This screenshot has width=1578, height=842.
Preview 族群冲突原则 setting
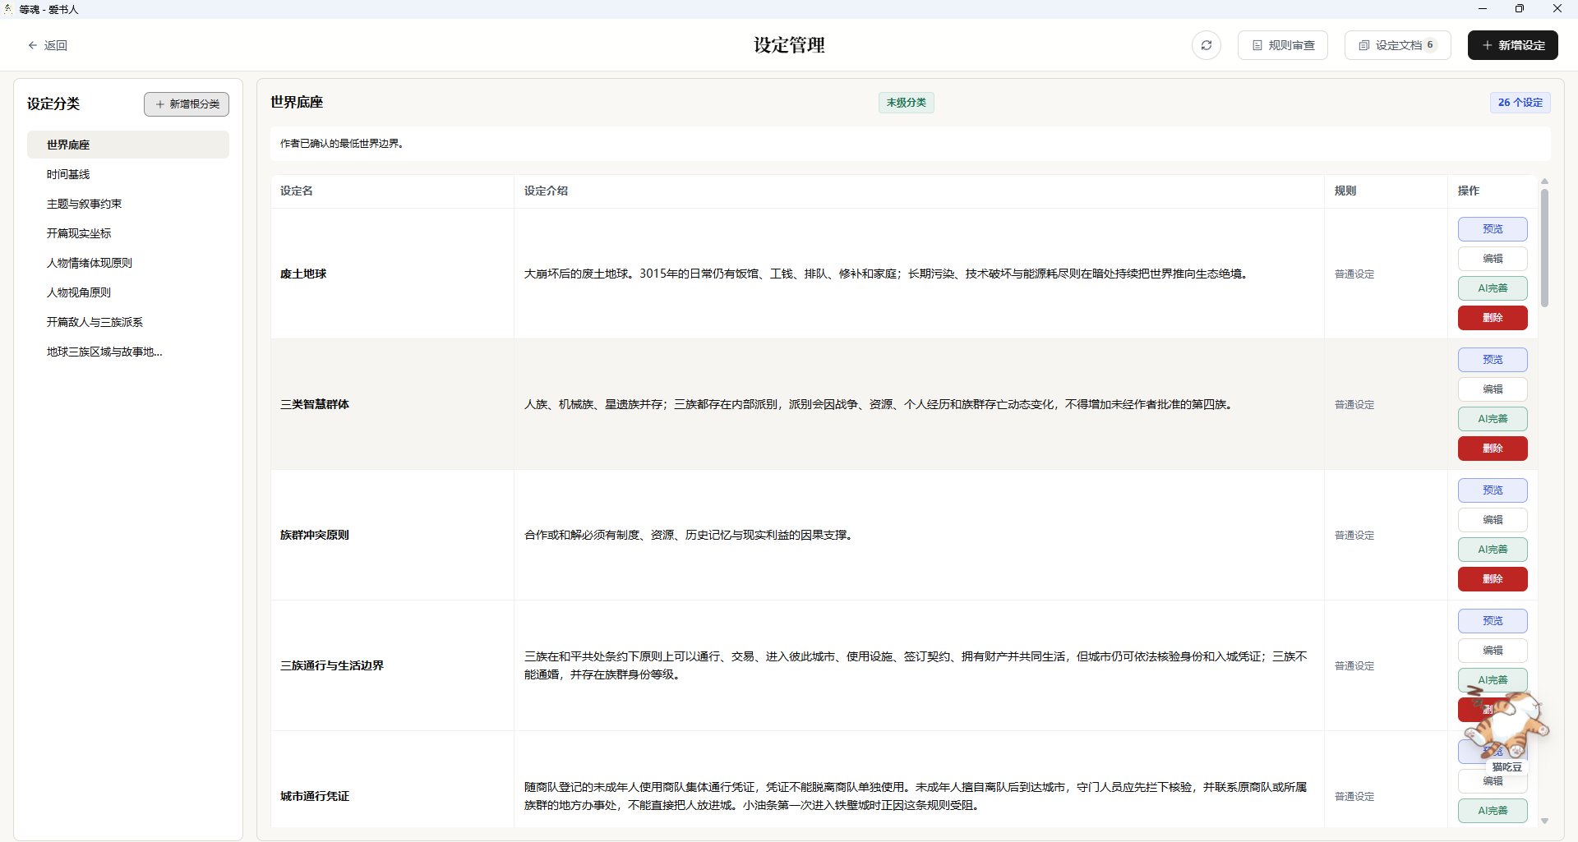(x=1493, y=490)
